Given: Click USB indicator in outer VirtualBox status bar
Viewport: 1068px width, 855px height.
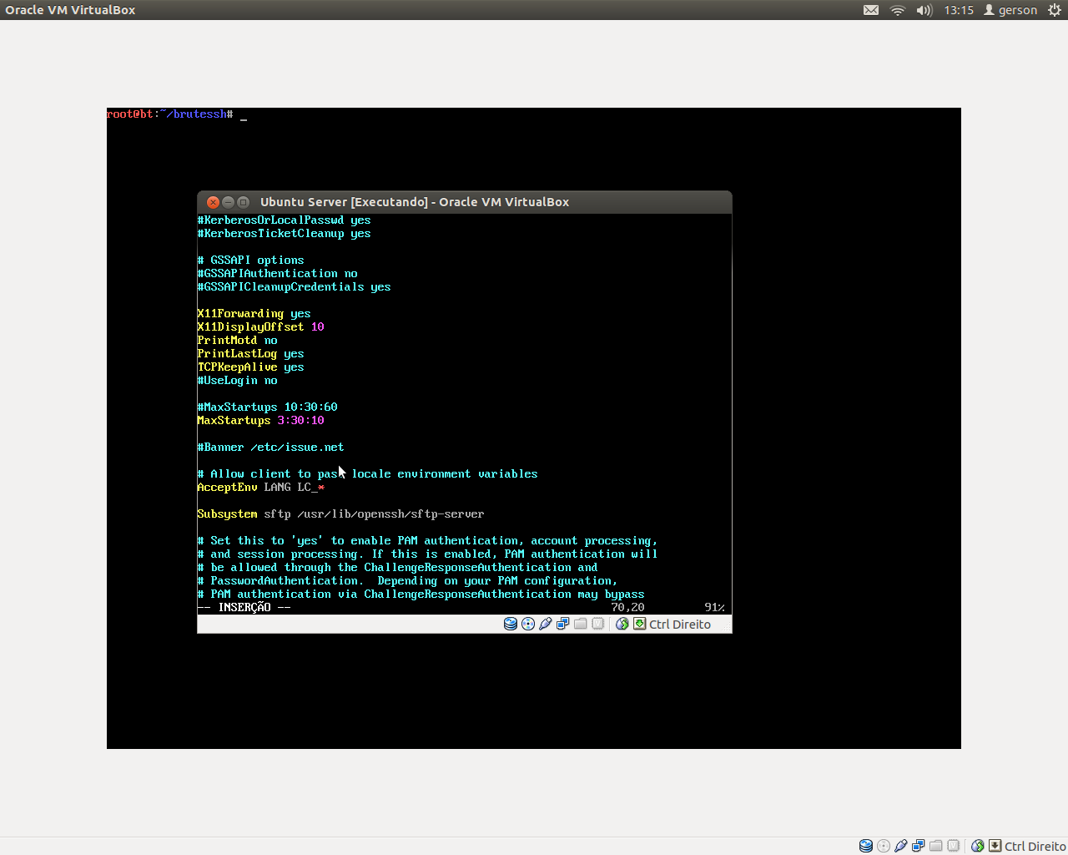Looking at the screenshot, I should (x=901, y=846).
